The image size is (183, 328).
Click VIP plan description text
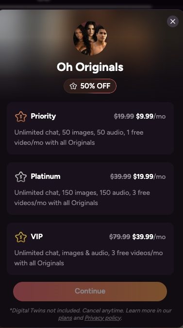[88, 258]
